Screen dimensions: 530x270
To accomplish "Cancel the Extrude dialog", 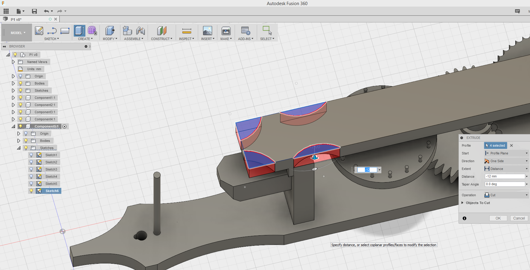I will [x=519, y=218].
